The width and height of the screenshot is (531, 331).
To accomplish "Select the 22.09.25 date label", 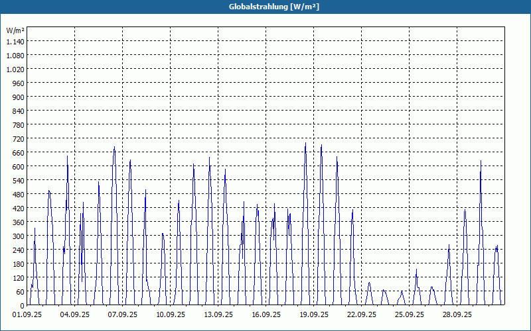I will coord(362,315).
